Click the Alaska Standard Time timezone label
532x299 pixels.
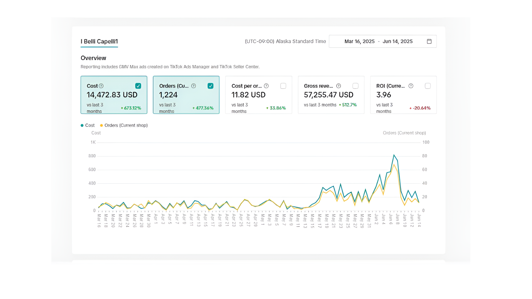coord(285,42)
